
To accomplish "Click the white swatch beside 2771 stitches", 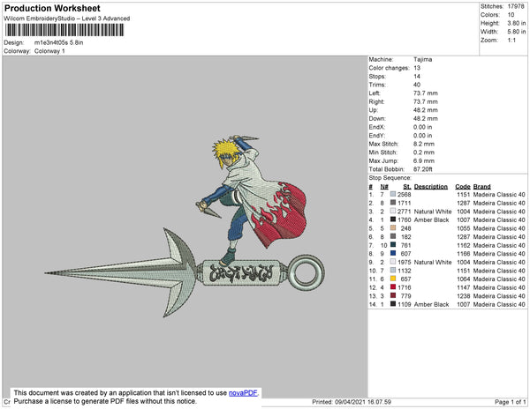I will point(393,211).
